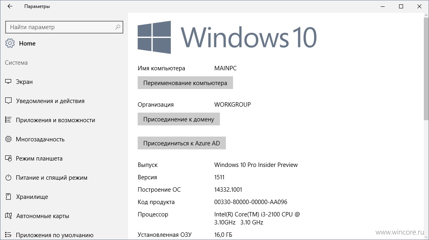The height and width of the screenshot is (240, 429).
Task: Click the Система section heading
Action: point(16,62)
